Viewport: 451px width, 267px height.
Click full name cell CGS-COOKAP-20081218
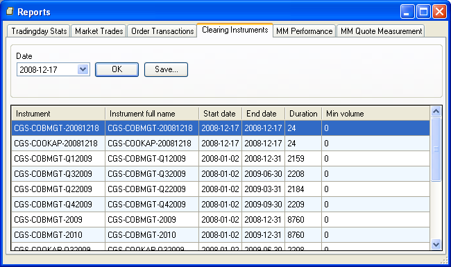point(152,143)
